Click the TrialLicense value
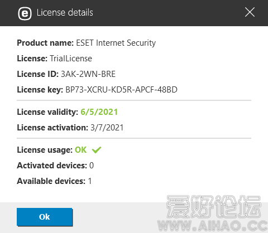Image resolution: width=268 pixels, height=233 pixels. (71, 59)
